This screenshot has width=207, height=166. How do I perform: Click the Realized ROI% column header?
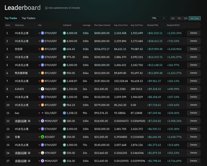point(173,25)
